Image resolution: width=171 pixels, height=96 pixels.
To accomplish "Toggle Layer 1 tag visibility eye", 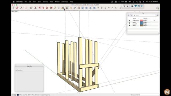I will (x=129, y=24).
